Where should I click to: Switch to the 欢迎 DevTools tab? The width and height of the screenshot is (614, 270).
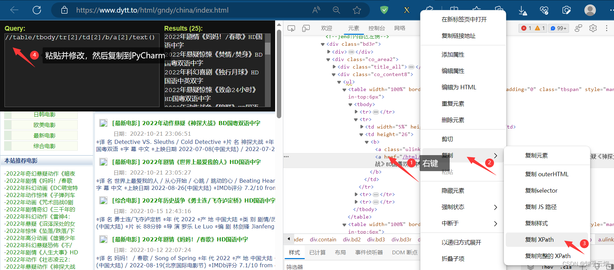[326, 28]
